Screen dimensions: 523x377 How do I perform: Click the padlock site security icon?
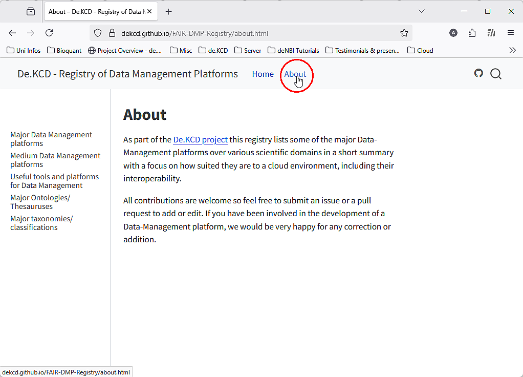click(112, 33)
